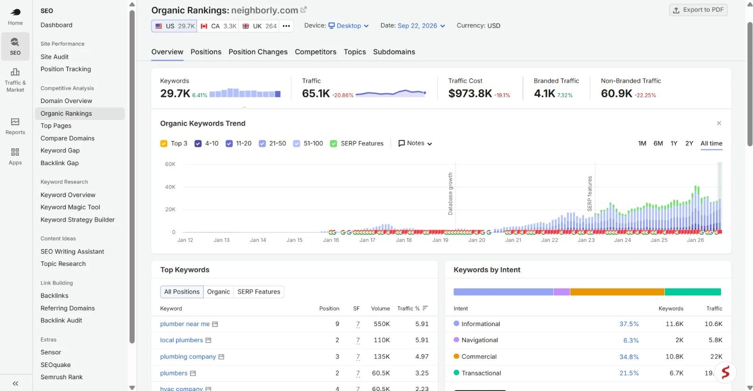This screenshot has width=753, height=391.
Task: Select the CA flag database
Action: [218, 26]
